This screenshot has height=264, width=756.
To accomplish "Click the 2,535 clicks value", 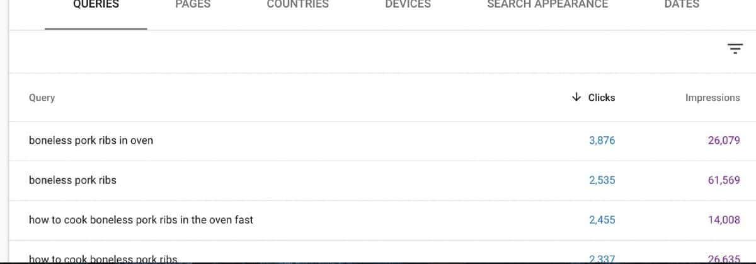I will point(602,180).
